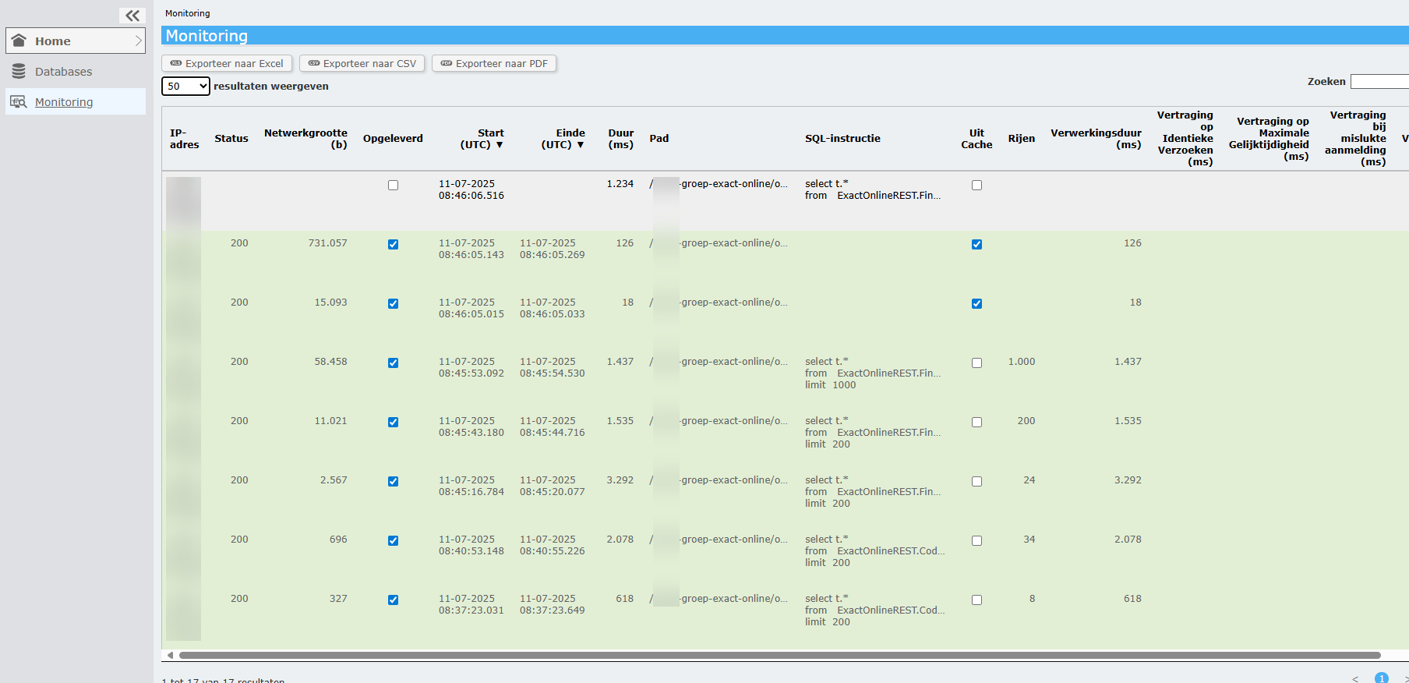Click Status 200 in the 08:45:16.784 row
This screenshot has width=1409, height=683.
click(x=239, y=480)
